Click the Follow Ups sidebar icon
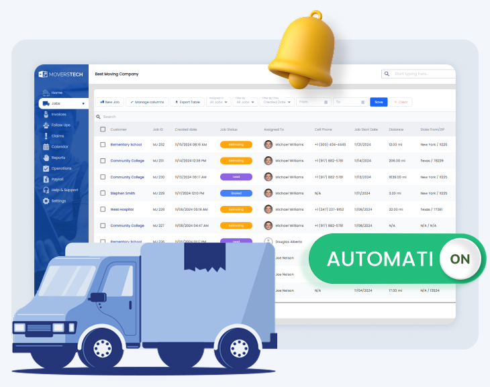This screenshot has width=490, height=387. 46,125
